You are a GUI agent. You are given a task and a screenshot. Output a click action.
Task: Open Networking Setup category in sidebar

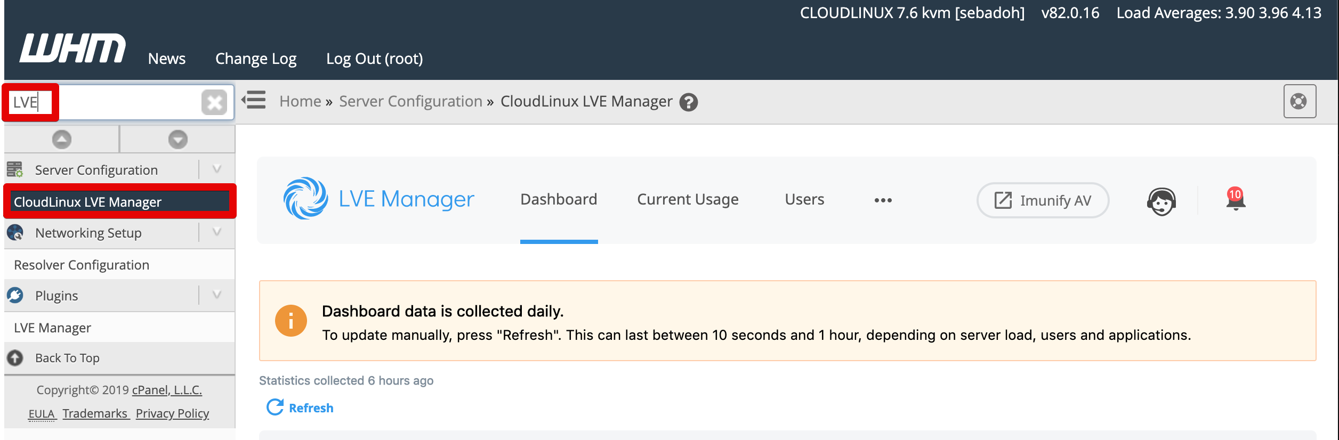(88, 233)
